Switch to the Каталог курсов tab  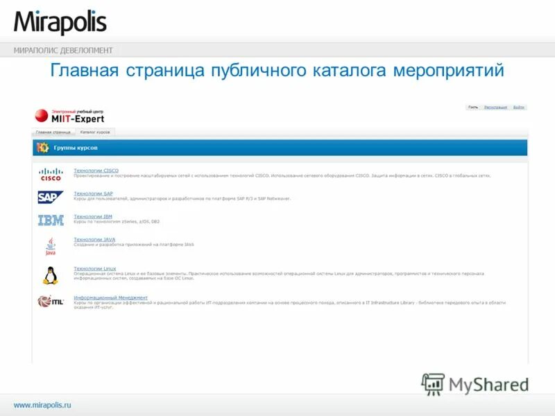[x=95, y=132]
